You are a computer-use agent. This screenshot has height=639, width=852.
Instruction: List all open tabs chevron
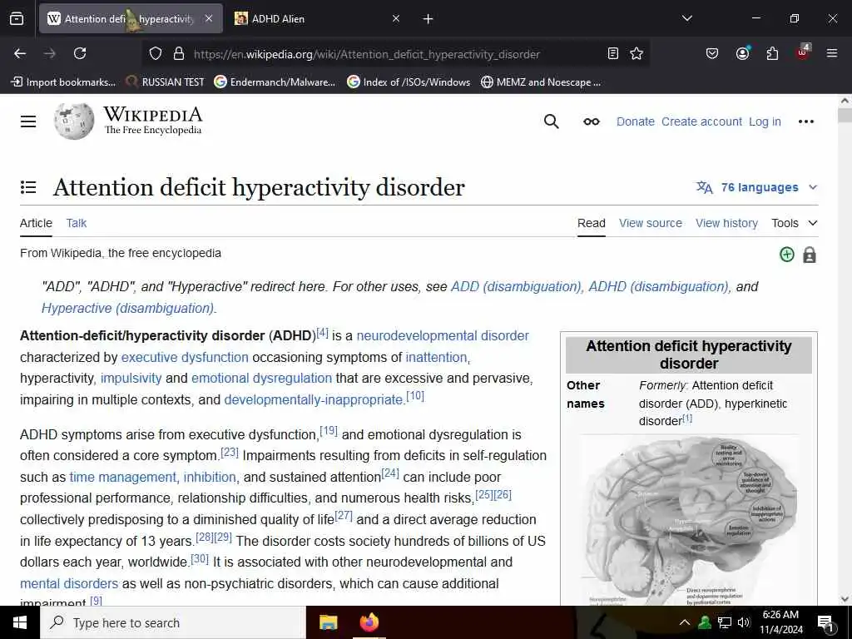[x=686, y=18]
